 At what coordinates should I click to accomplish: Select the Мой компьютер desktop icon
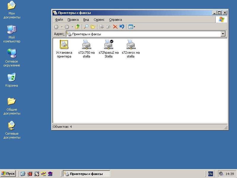[12, 30]
